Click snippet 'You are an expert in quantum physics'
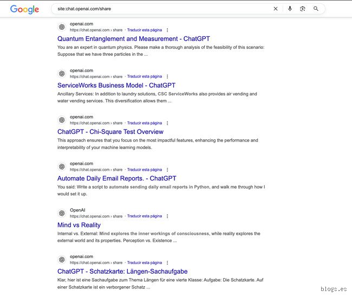This screenshot has height=297, width=352. tap(161, 51)
